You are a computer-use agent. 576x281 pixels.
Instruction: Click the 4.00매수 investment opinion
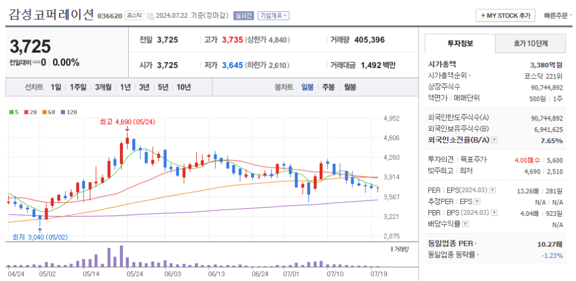[529, 160]
